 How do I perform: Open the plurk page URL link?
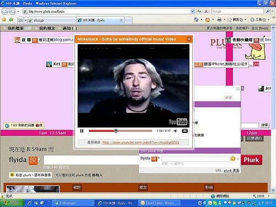[231, 171]
